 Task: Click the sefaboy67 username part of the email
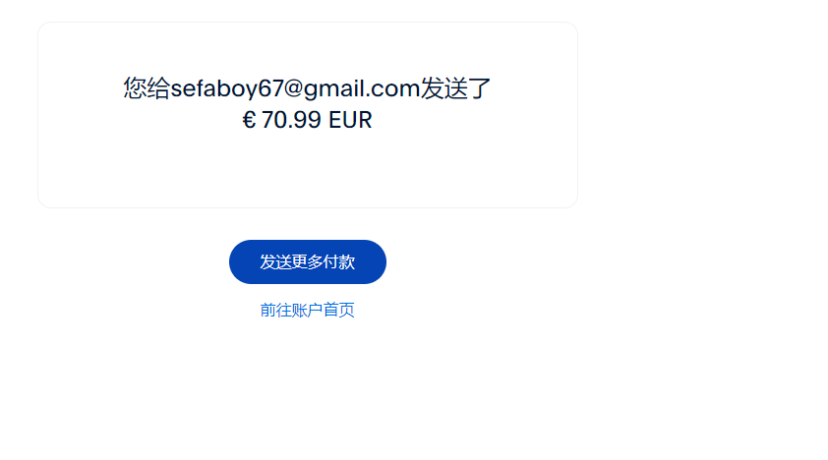tap(227, 88)
